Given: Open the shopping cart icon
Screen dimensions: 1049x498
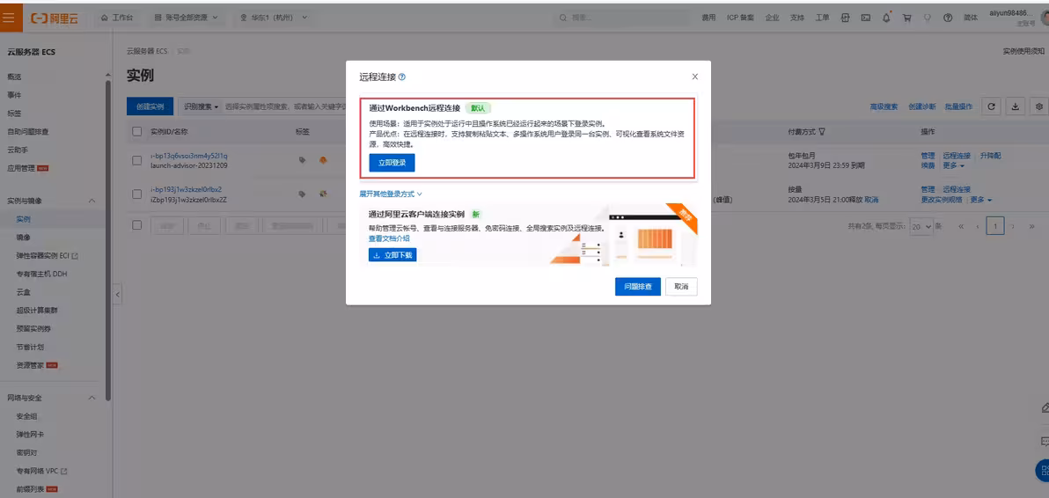Looking at the screenshot, I should [907, 18].
